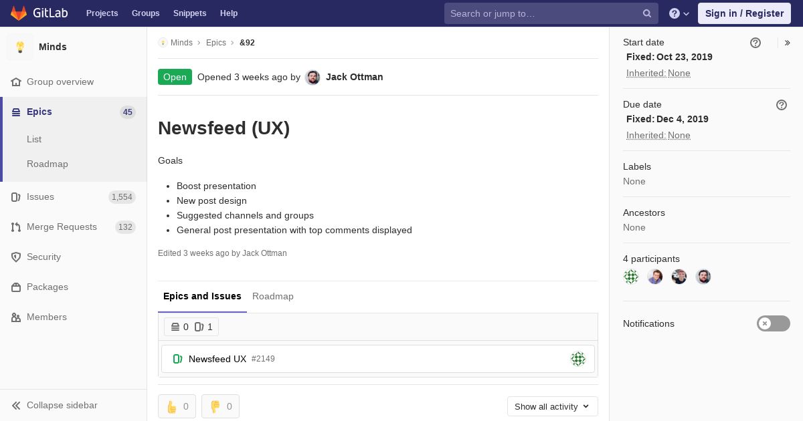Viewport: 803px width, 421px height.
Task: Click the Search or jump to field
Action: tap(542, 13)
